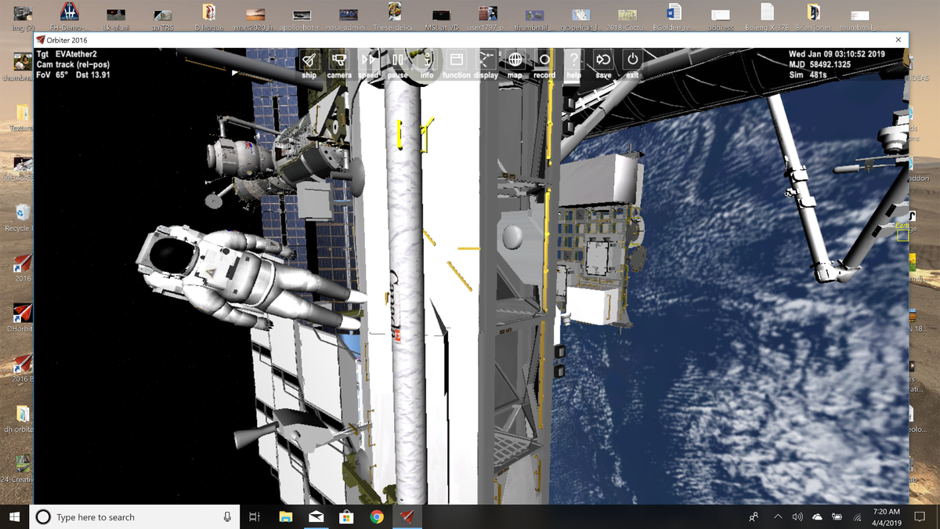
Task: Open Wi-Fi network settings
Action: pos(857,516)
